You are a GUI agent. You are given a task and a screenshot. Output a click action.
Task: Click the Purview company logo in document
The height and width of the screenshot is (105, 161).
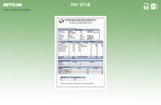[x=61, y=21]
